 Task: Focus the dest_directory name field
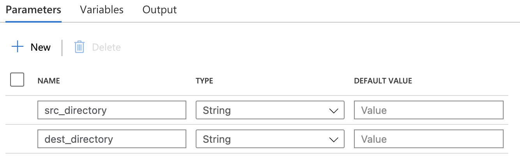pos(112,139)
